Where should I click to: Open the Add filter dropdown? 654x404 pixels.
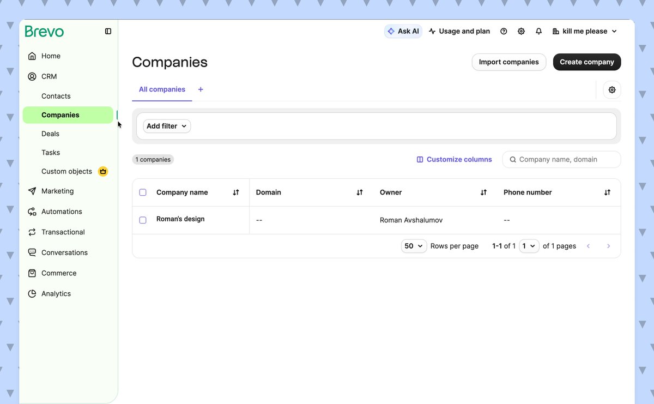[167, 126]
